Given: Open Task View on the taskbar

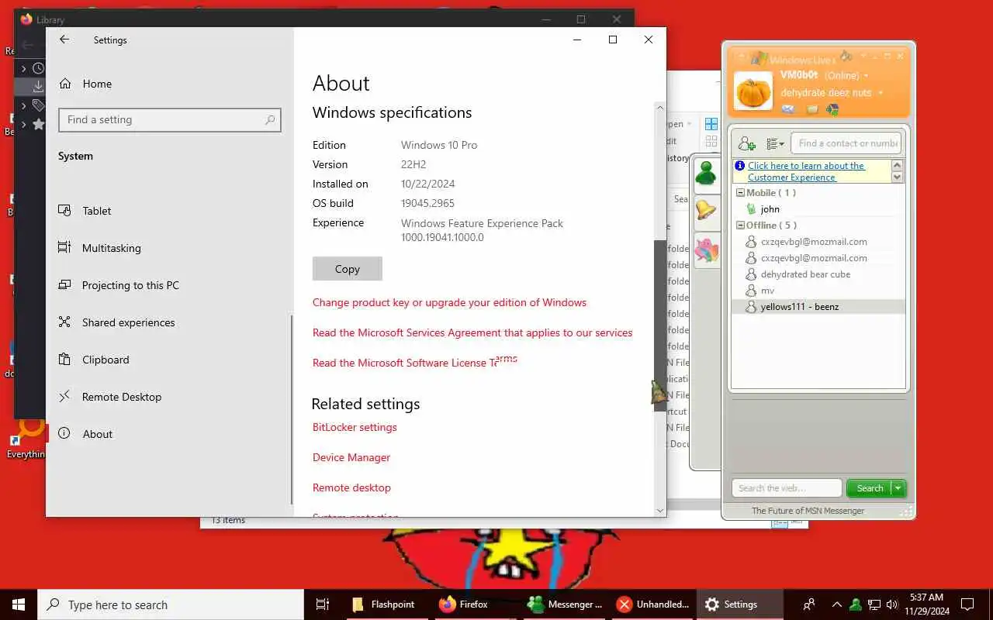Looking at the screenshot, I should (323, 604).
